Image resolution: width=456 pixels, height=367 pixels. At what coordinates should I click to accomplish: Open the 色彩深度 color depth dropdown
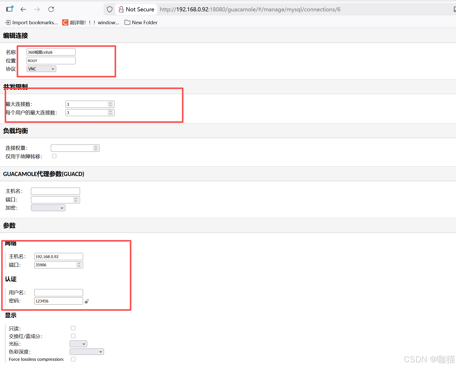click(x=87, y=352)
